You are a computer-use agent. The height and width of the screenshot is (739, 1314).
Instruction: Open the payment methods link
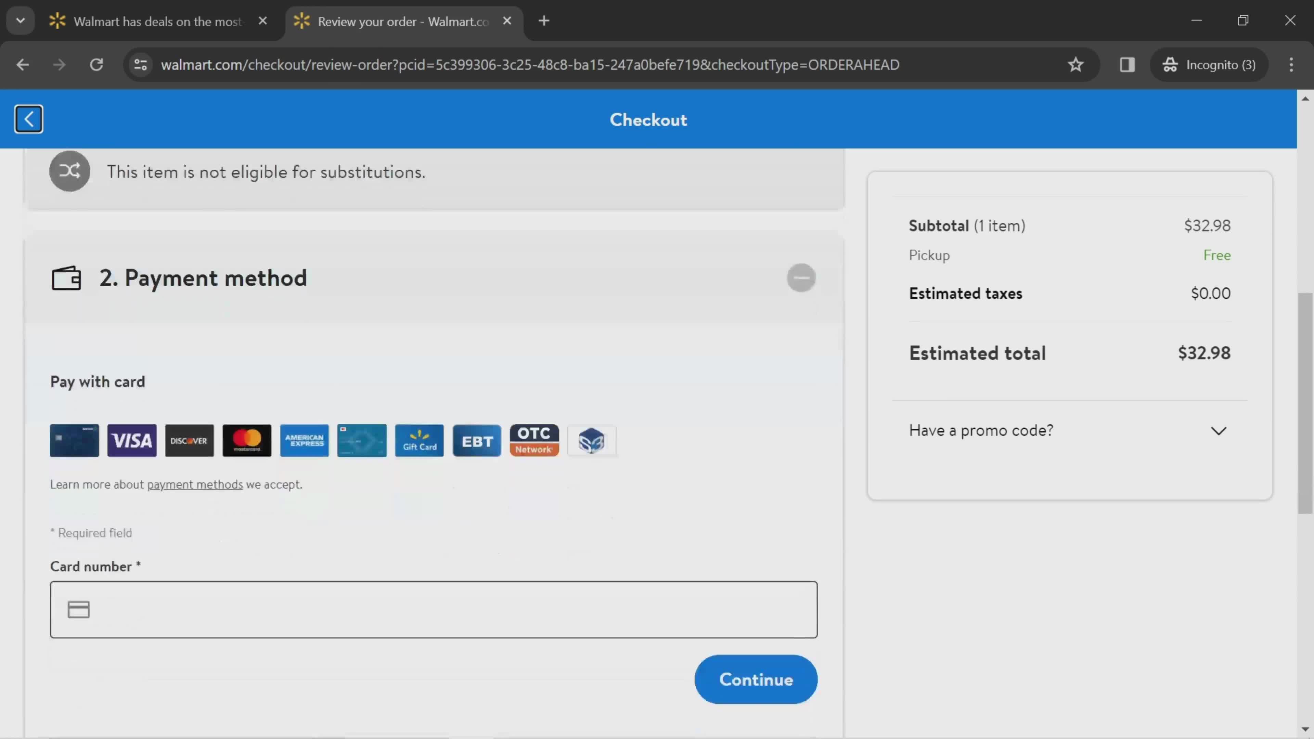[x=194, y=484]
